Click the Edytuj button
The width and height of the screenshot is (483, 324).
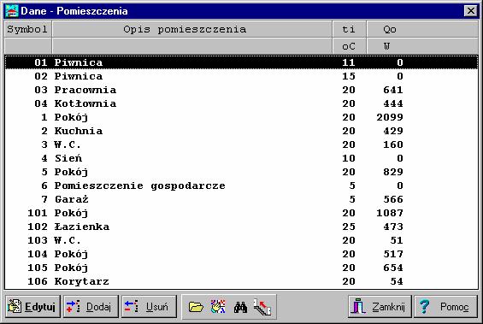point(32,306)
